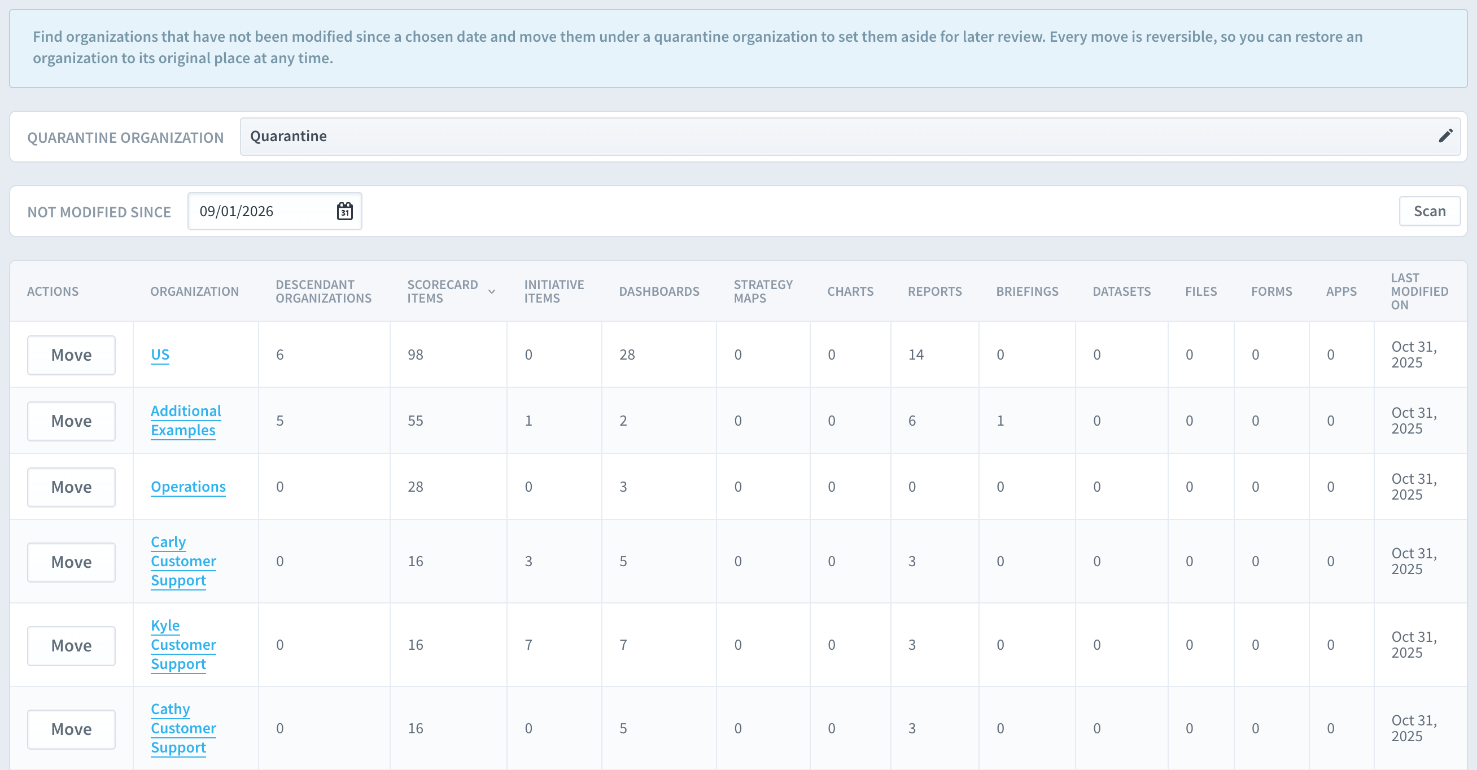Viewport: 1477px width, 770px height.
Task: Click scorecard items value 98 for US
Action: (x=415, y=355)
